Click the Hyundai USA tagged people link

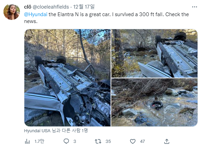(56, 131)
